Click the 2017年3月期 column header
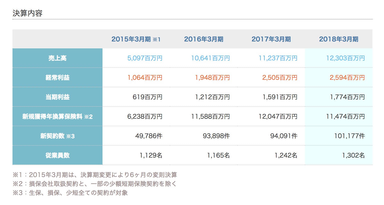Viewport: 384px width, 205px height. pos(271,39)
